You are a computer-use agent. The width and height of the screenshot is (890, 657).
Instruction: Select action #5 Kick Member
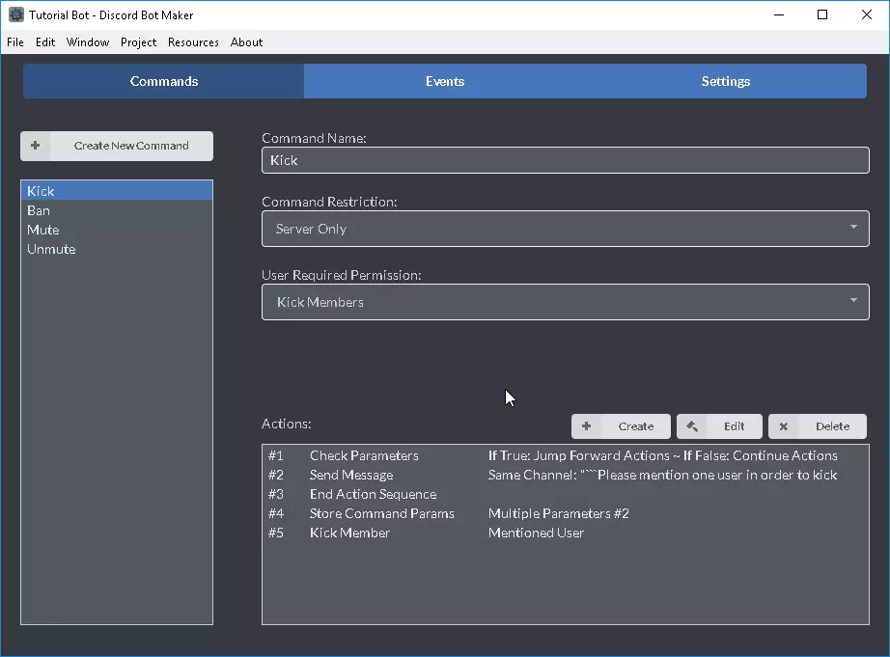tap(566, 533)
